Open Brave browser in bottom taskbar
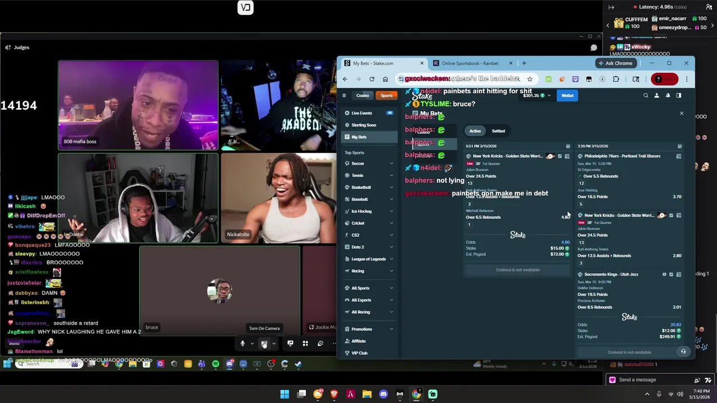The image size is (717, 403). pos(334,394)
